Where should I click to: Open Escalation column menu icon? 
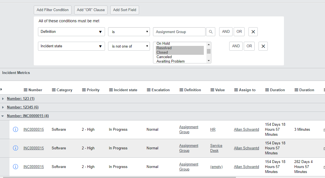[x=149, y=90]
